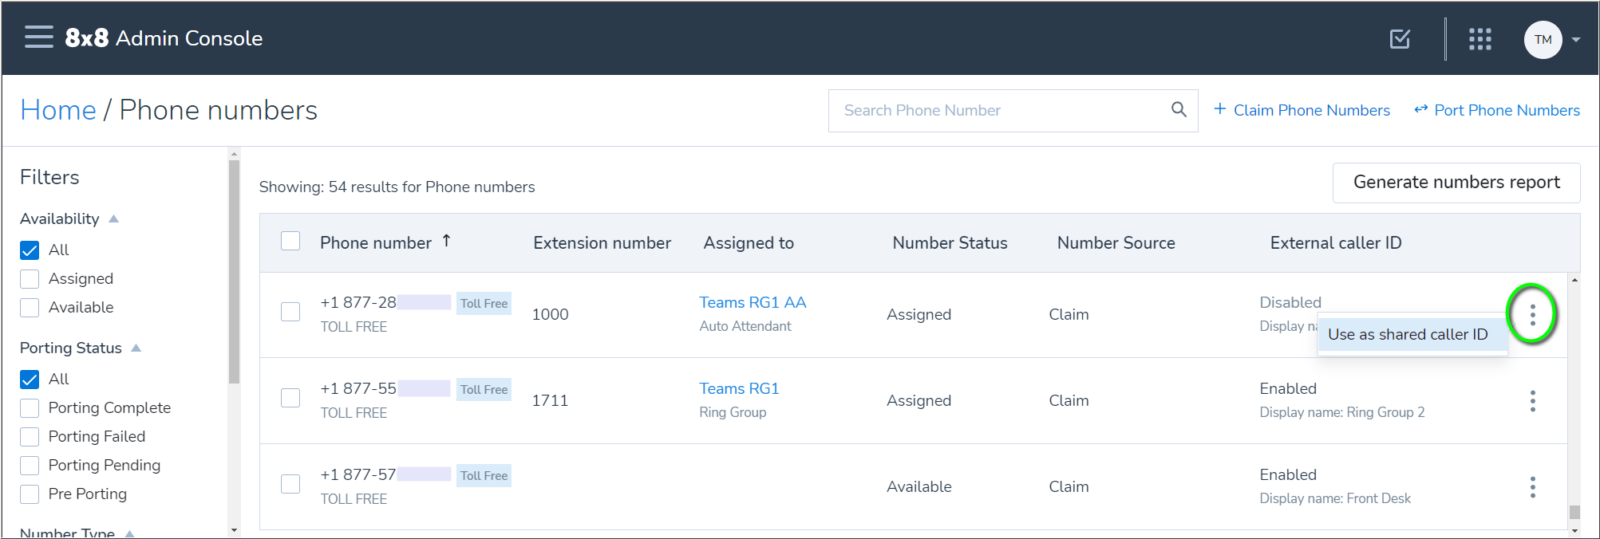Open more options for Teams RG1 AA row
The width and height of the screenshot is (1600, 539).
(1532, 315)
